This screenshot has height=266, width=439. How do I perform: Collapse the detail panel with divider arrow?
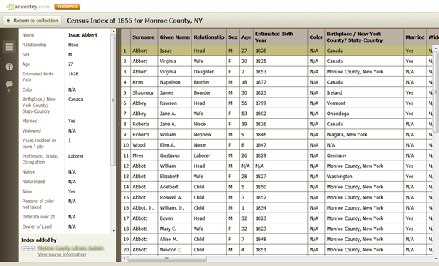pyautogui.click(x=119, y=123)
